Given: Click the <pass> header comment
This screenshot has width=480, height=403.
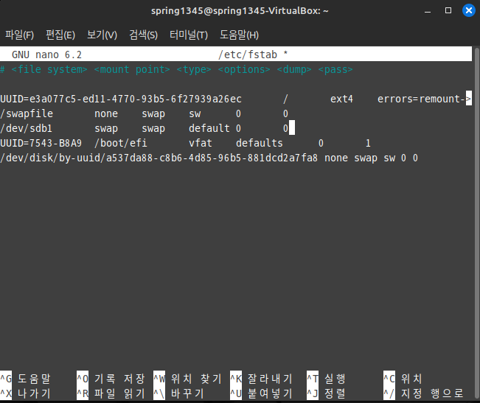Looking at the screenshot, I should 335,70.
